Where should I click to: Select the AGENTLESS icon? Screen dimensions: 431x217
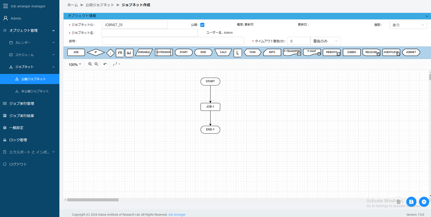point(391,52)
